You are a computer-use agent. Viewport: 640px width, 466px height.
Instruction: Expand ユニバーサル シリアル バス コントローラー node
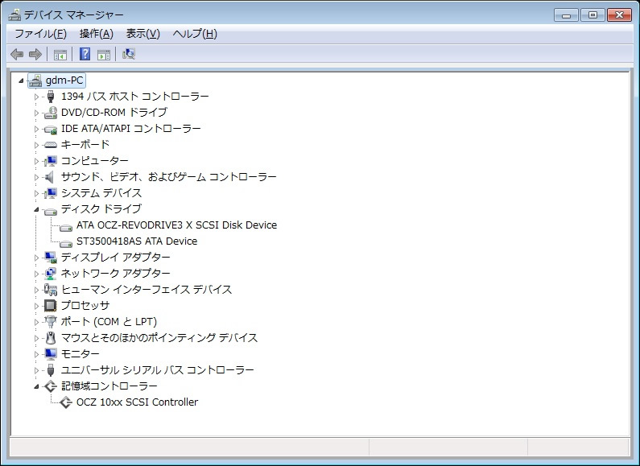tap(36, 370)
